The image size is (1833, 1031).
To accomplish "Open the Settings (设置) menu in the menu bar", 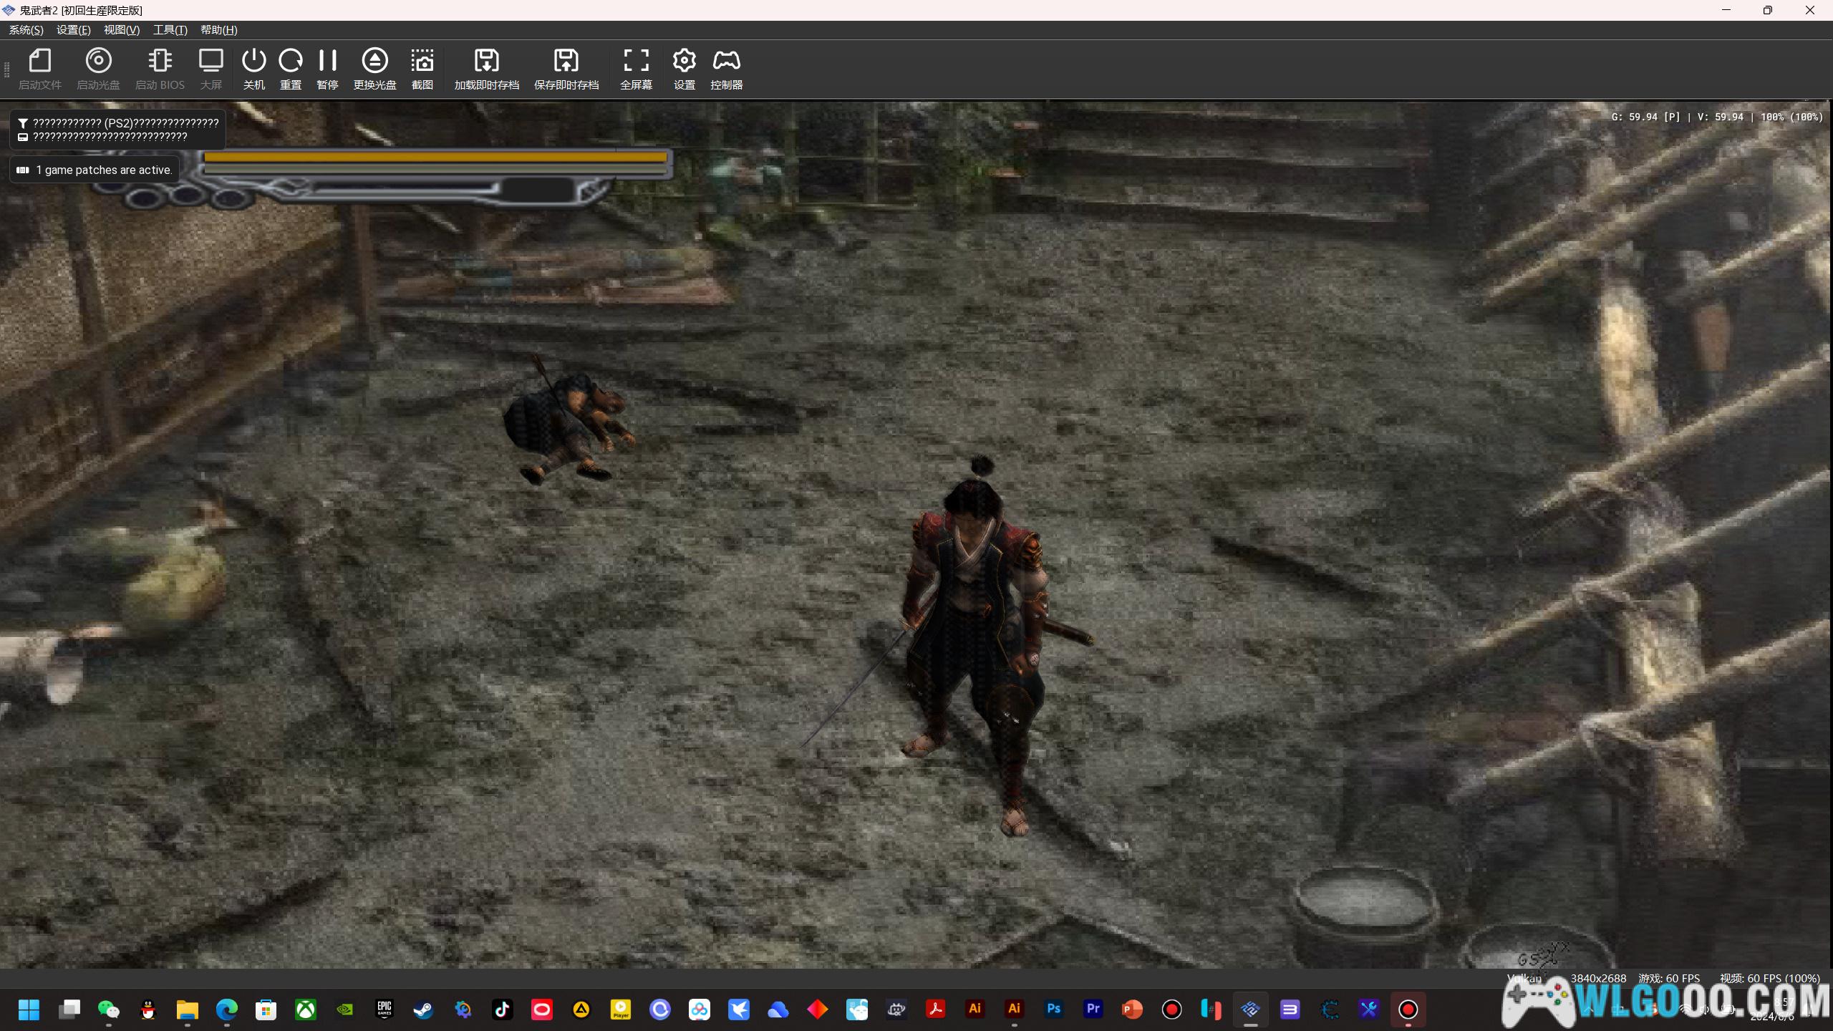I will (x=73, y=30).
